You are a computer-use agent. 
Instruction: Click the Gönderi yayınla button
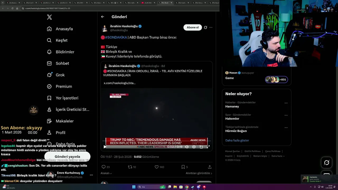click(x=67, y=156)
